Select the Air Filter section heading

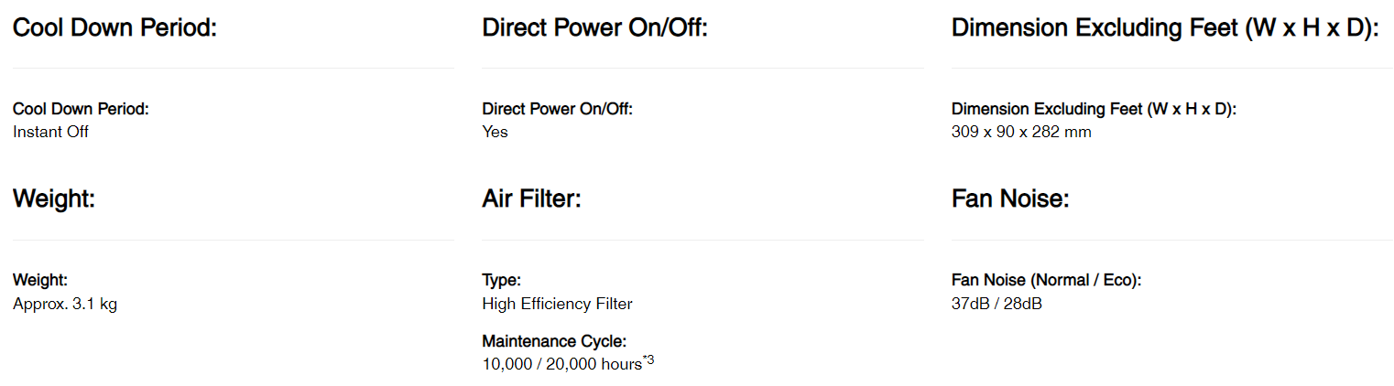tap(531, 198)
